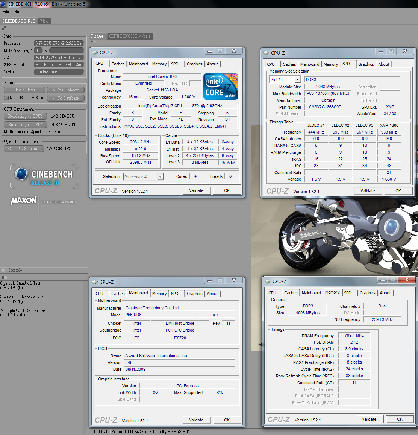Click the Info panel grip icon

(x=4, y=28)
